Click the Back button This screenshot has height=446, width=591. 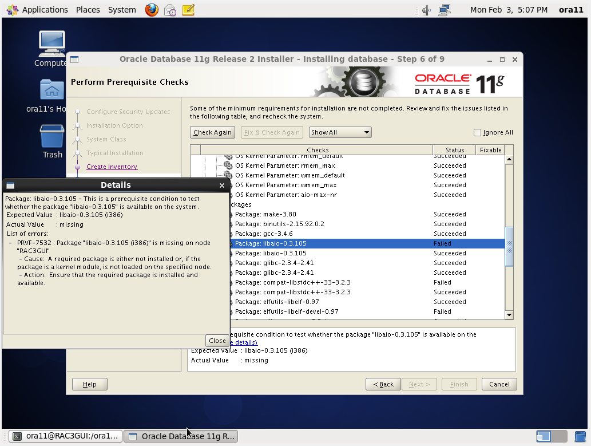[383, 384]
